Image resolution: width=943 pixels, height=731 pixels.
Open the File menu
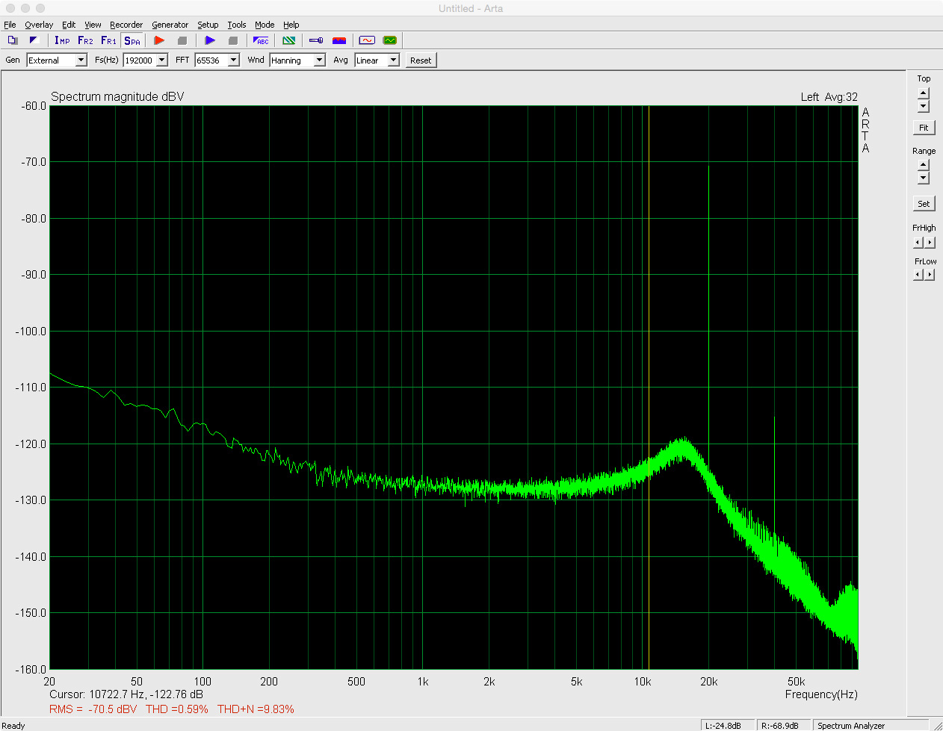click(x=10, y=25)
